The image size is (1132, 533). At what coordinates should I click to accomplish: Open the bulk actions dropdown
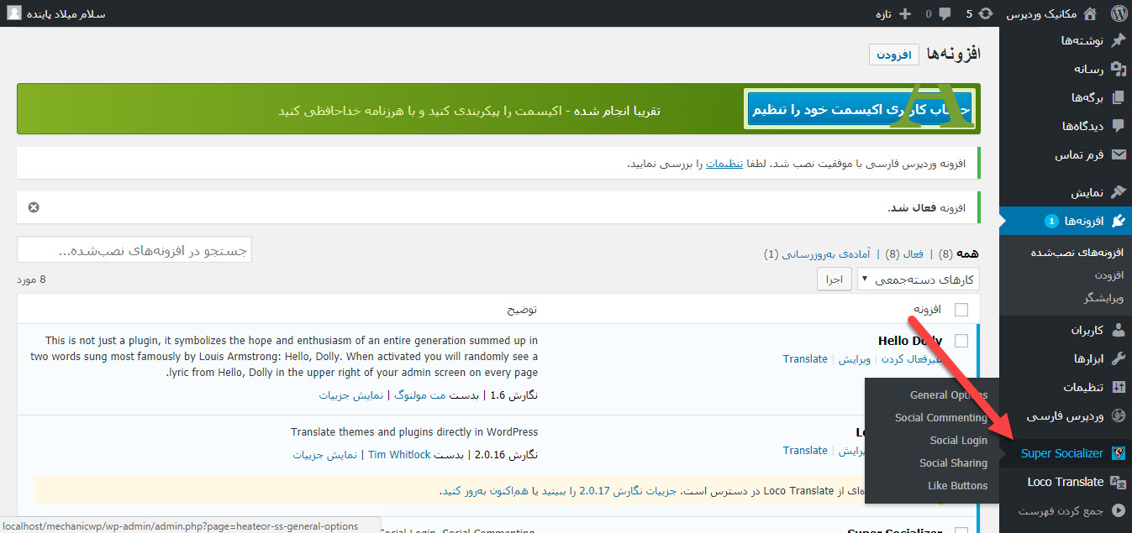click(x=916, y=279)
